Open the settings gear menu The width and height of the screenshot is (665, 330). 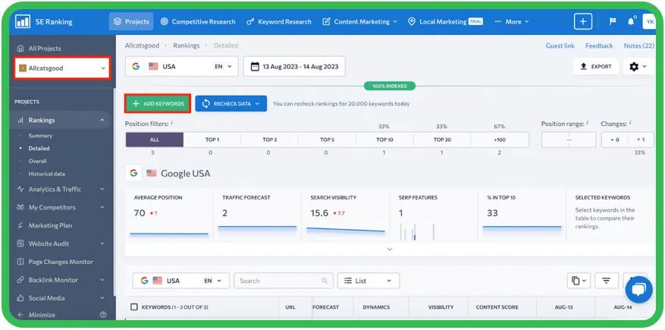(638, 67)
